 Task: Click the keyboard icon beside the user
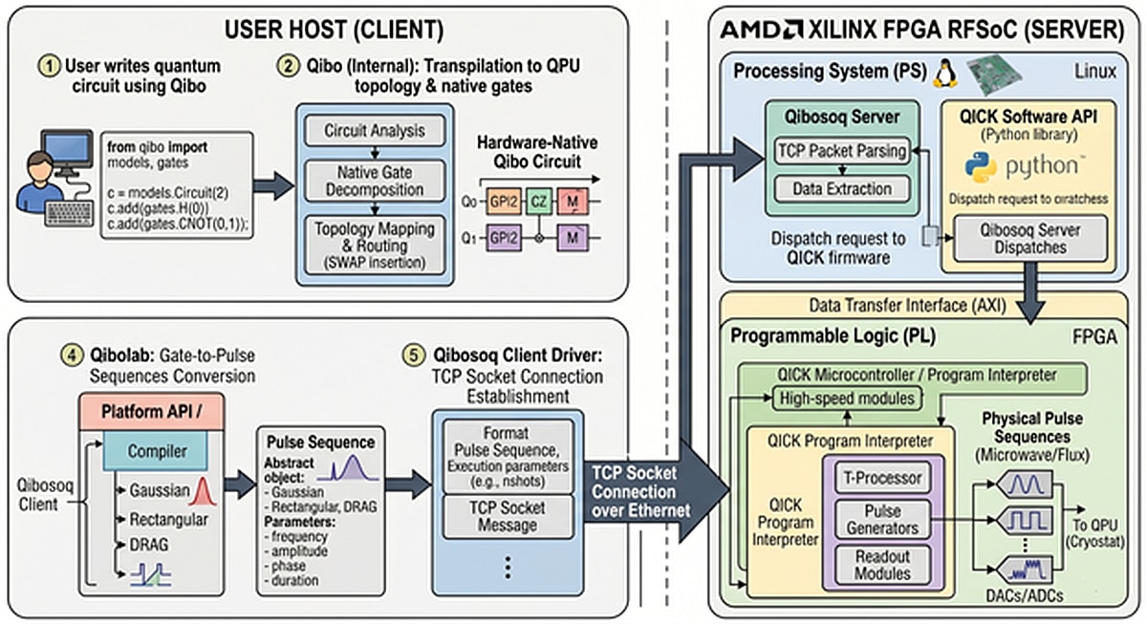[x=72, y=214]
